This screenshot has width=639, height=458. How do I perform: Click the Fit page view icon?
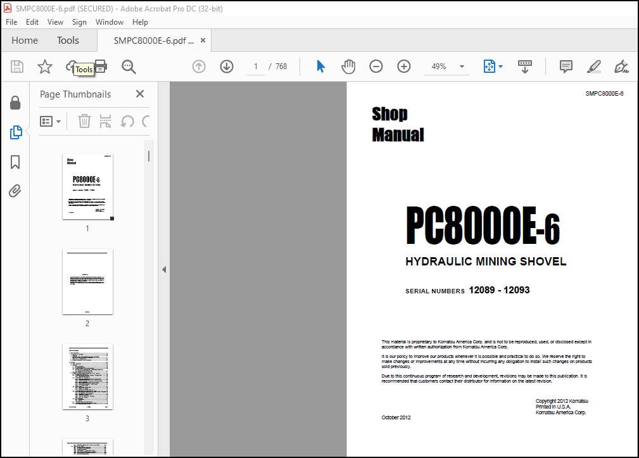[490, 67]
